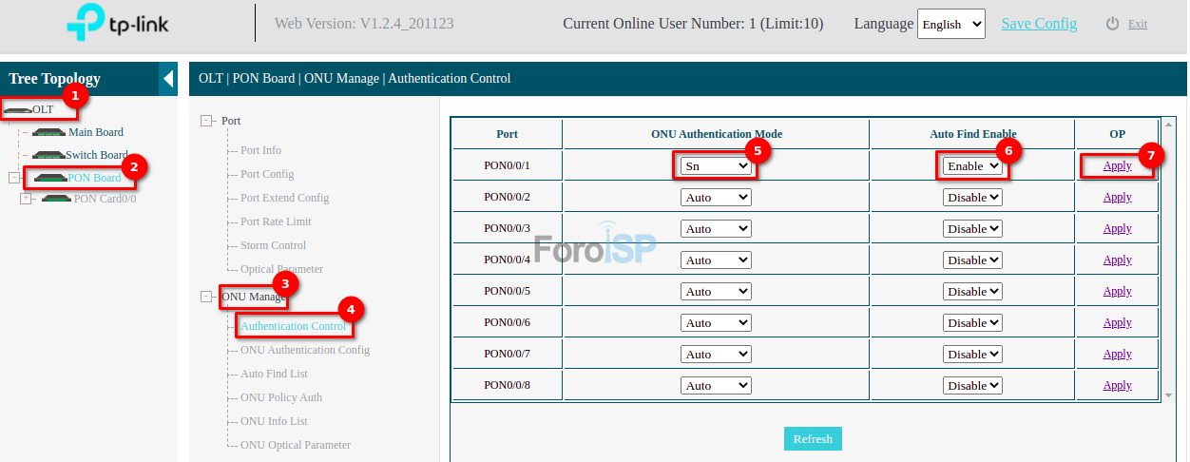
Task: Open the Auto Find List menu item
Action: point(274,374)
